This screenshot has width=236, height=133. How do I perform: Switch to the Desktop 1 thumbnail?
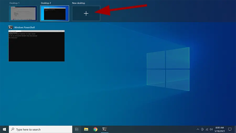[23, 13]
